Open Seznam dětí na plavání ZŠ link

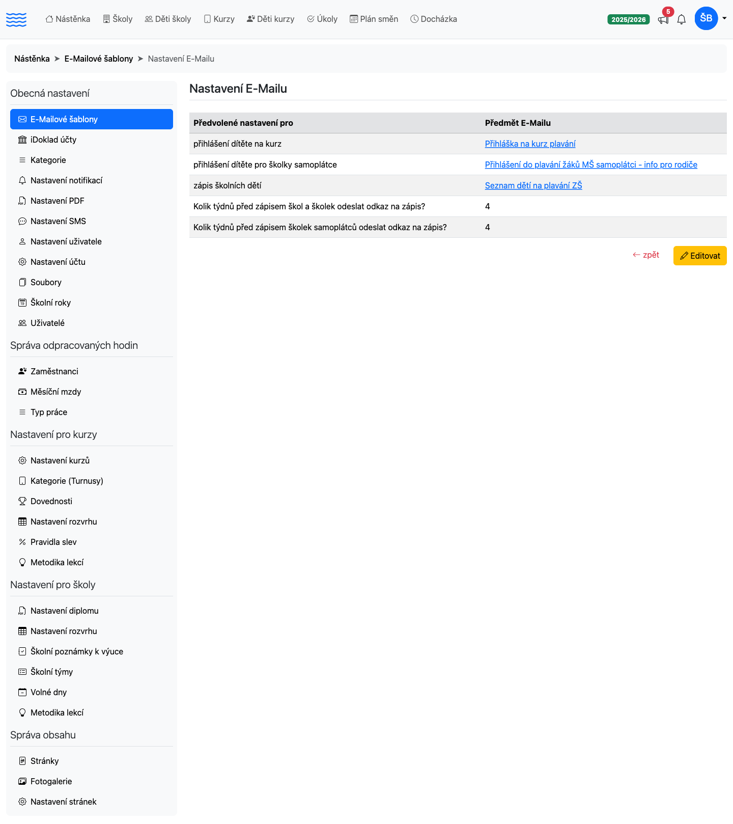click(x=533, y=185)
